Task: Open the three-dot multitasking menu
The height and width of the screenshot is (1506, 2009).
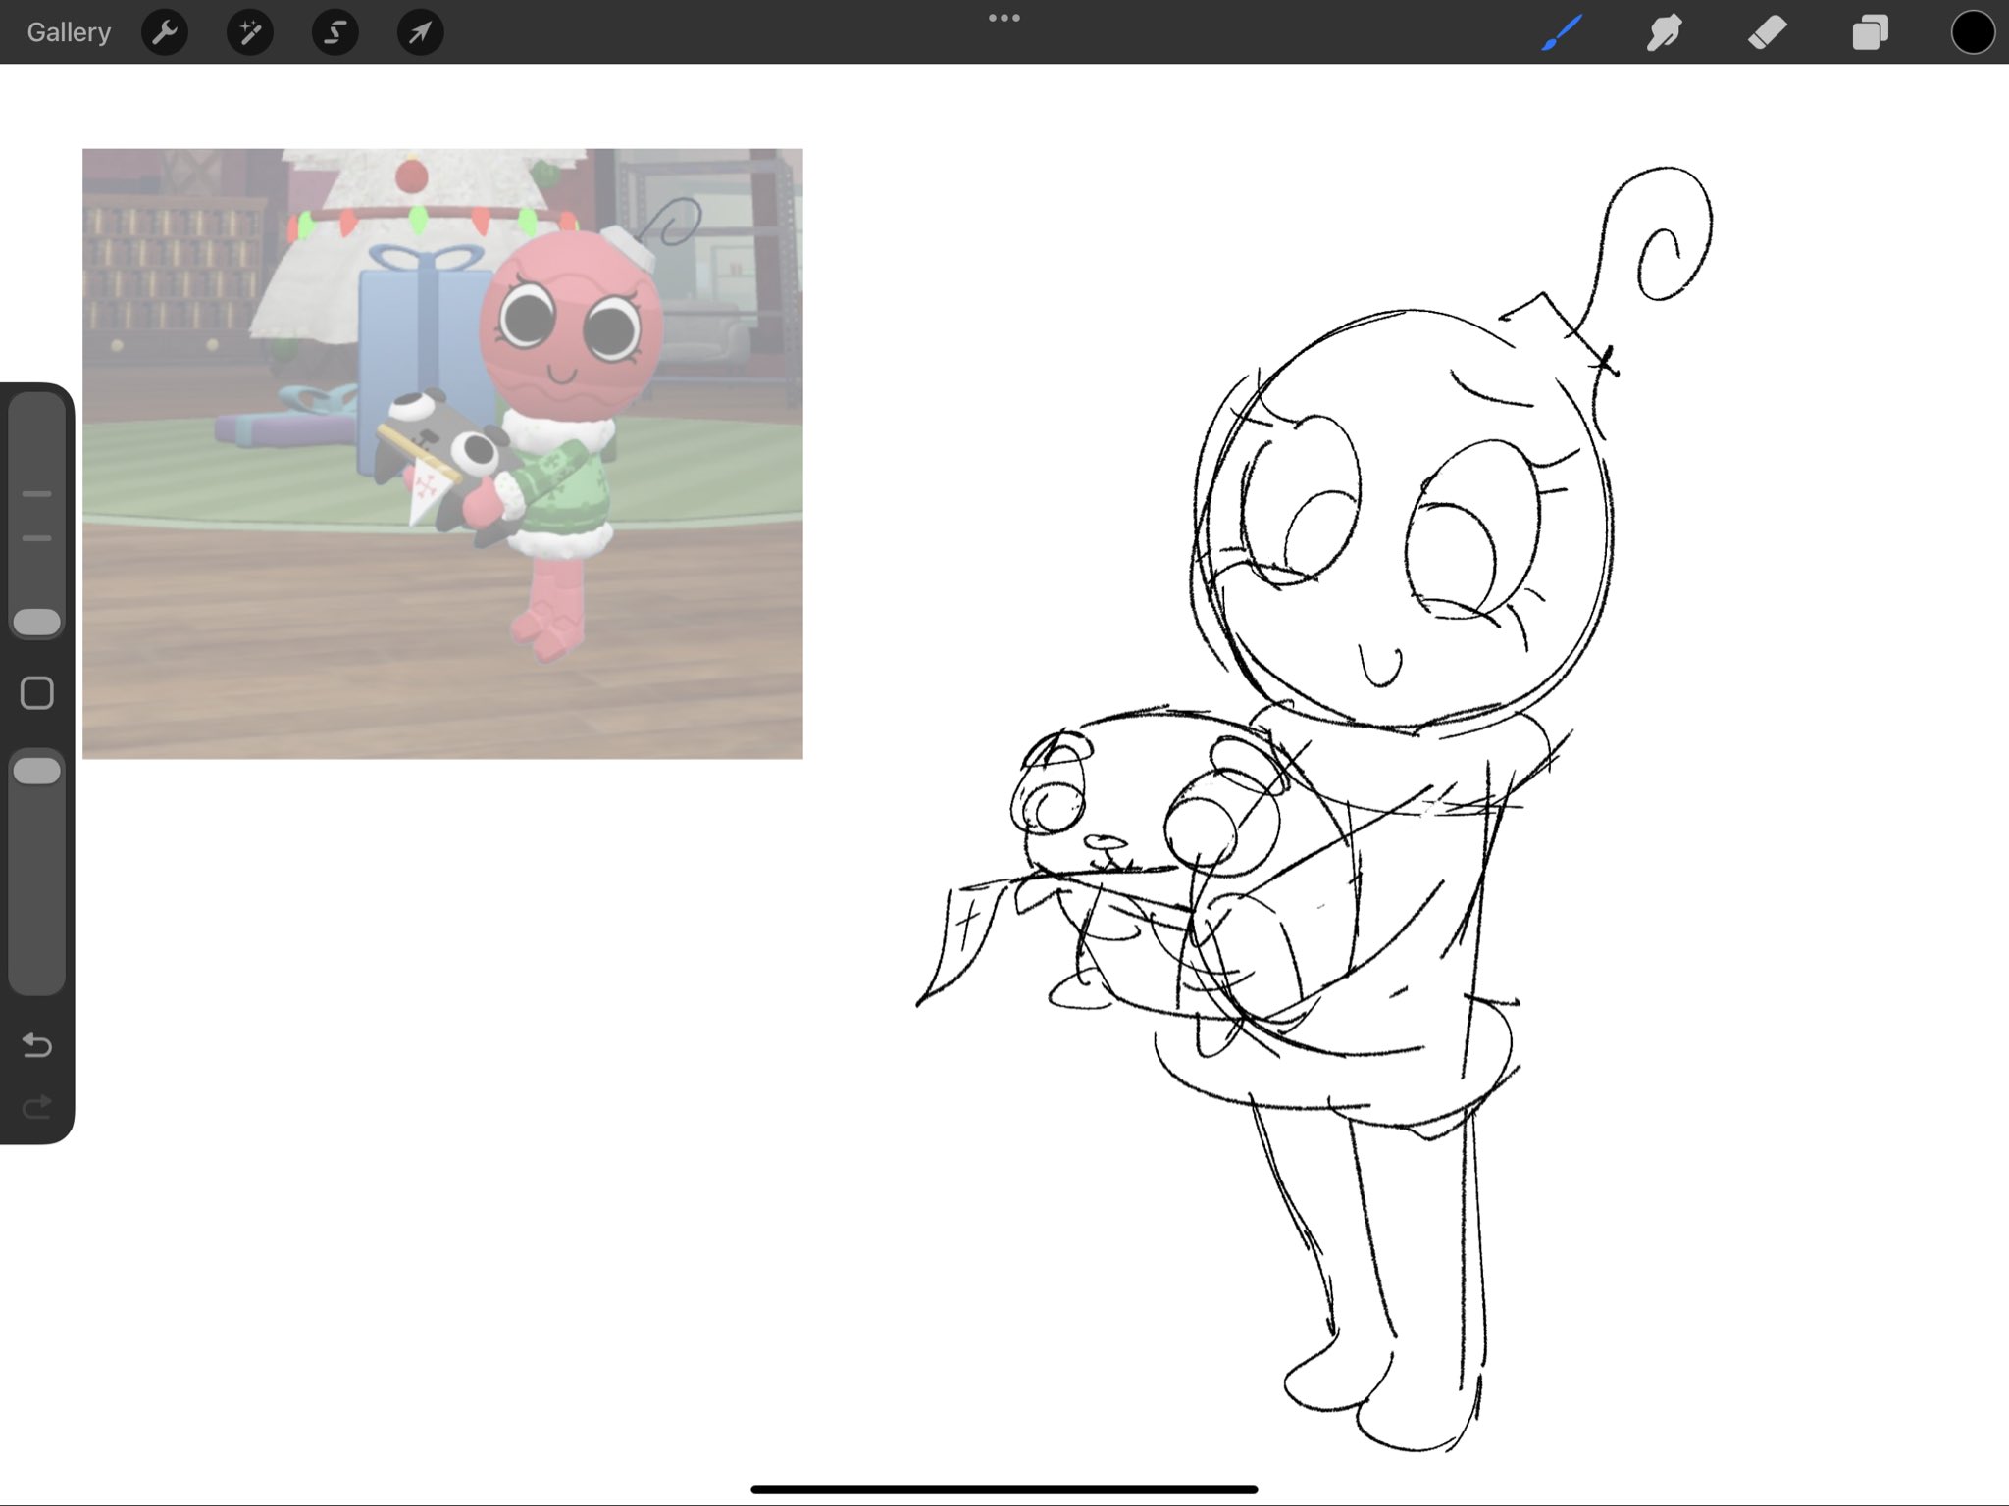Action: 1004,18
